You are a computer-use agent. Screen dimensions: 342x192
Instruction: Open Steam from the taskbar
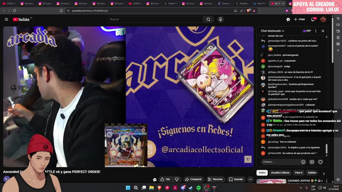tap(191, 188)
